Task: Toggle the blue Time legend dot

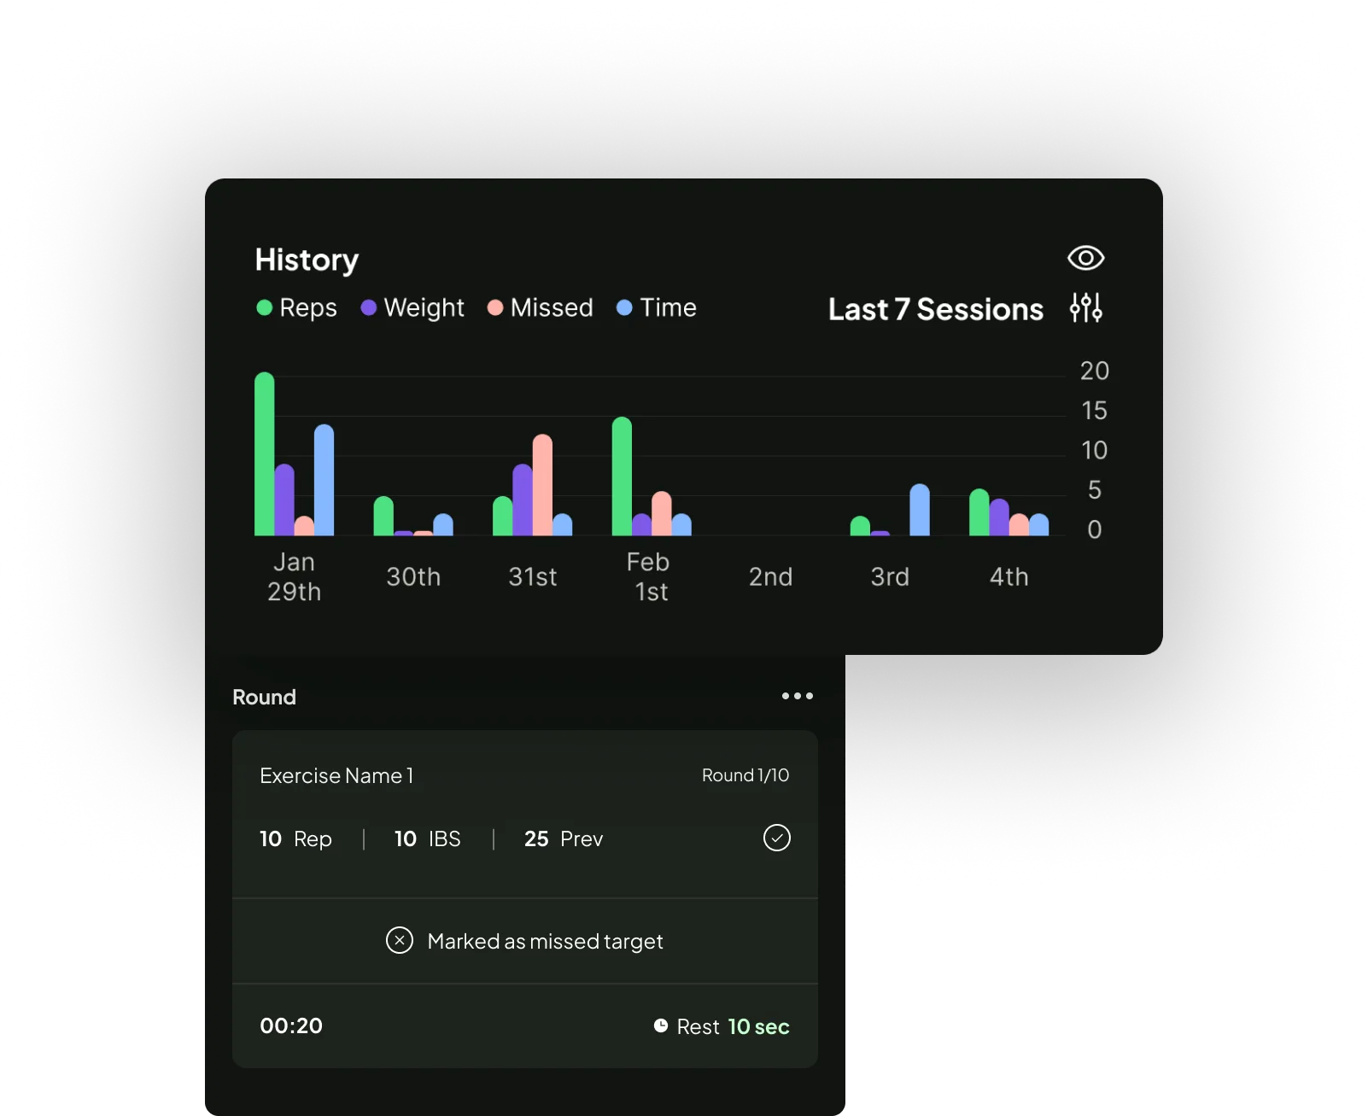Action: 626,307
